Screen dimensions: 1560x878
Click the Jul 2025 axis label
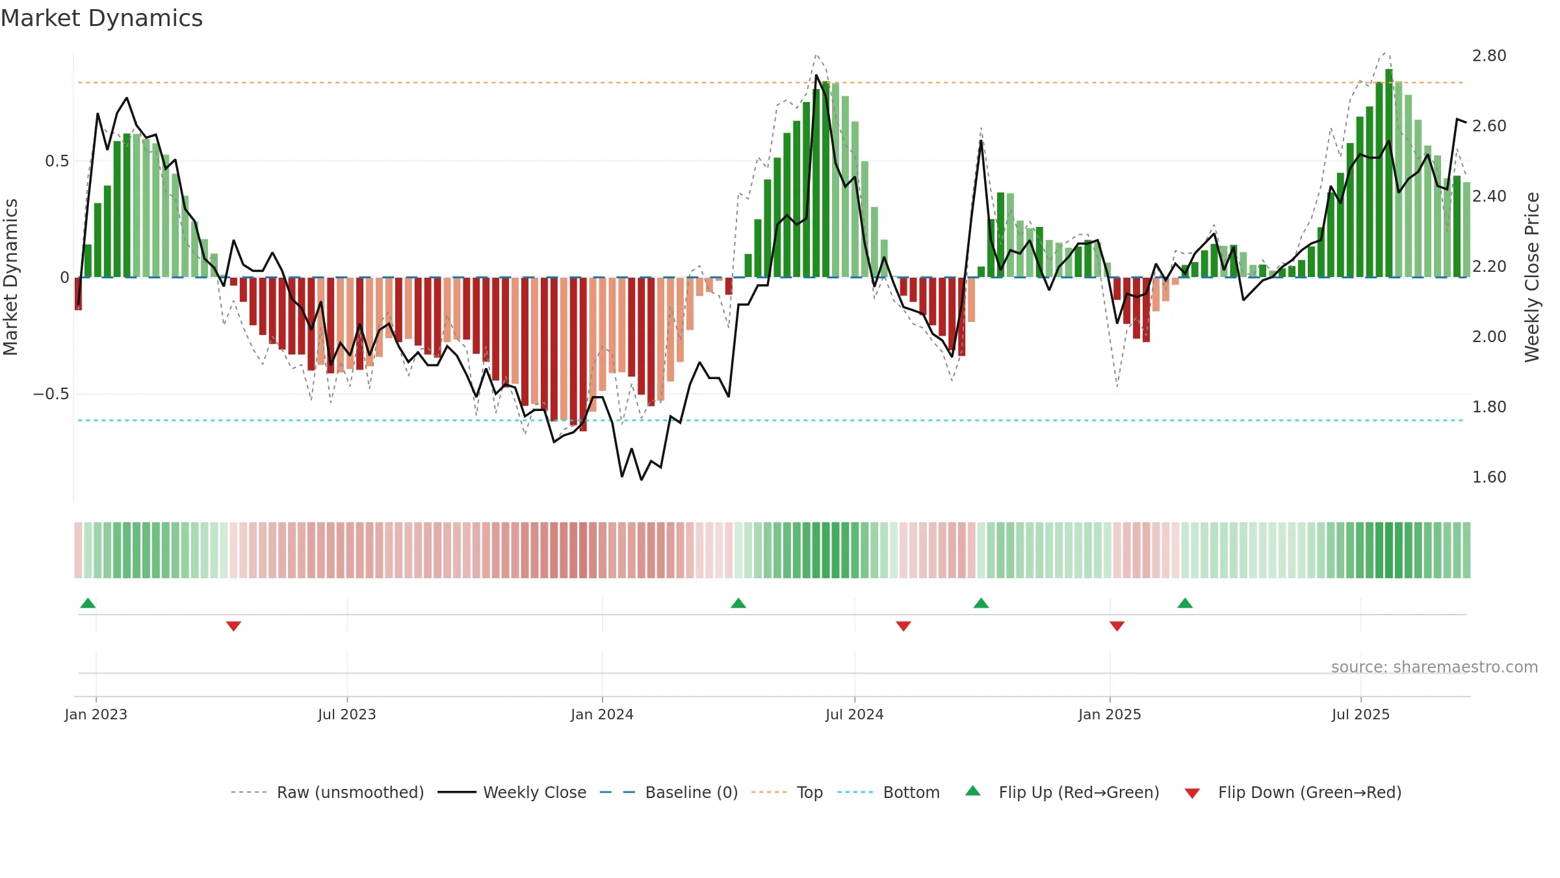[x=1361, y=714]
